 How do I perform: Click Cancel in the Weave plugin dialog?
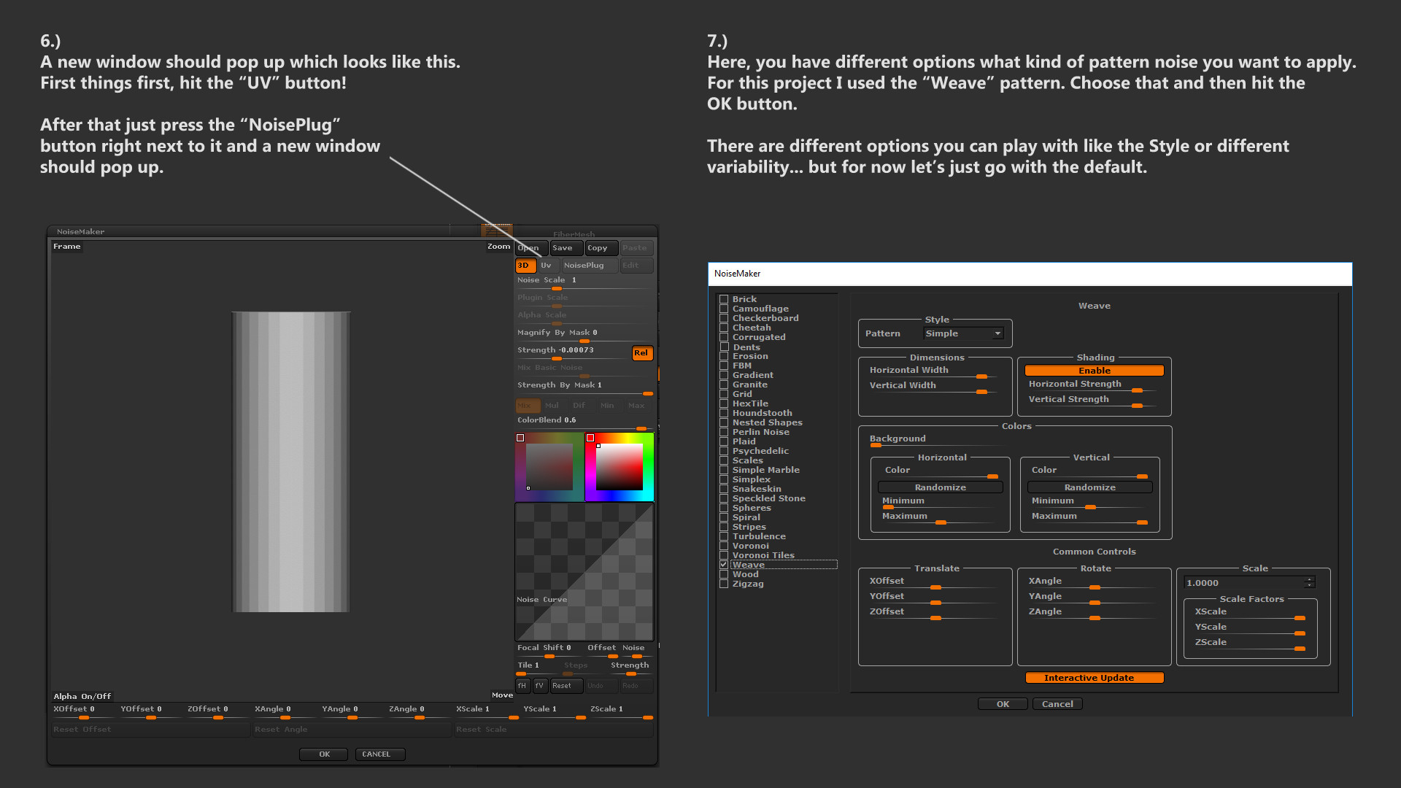click(1057, 704)
